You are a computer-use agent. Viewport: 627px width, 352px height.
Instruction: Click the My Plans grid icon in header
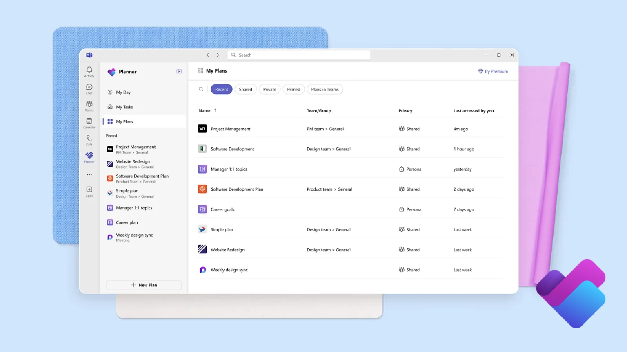[x=200, y=70]
